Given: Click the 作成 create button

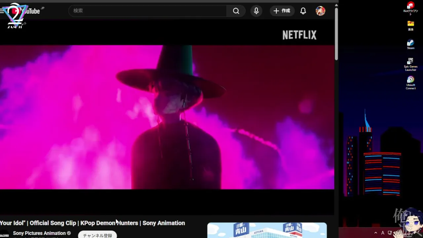Looking at the screenshot, I should pyautogui.click(x=282, y=11).
